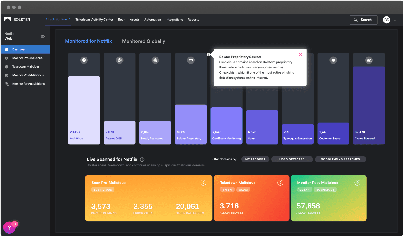Click the Bolster logo

(x=17, y=20)
